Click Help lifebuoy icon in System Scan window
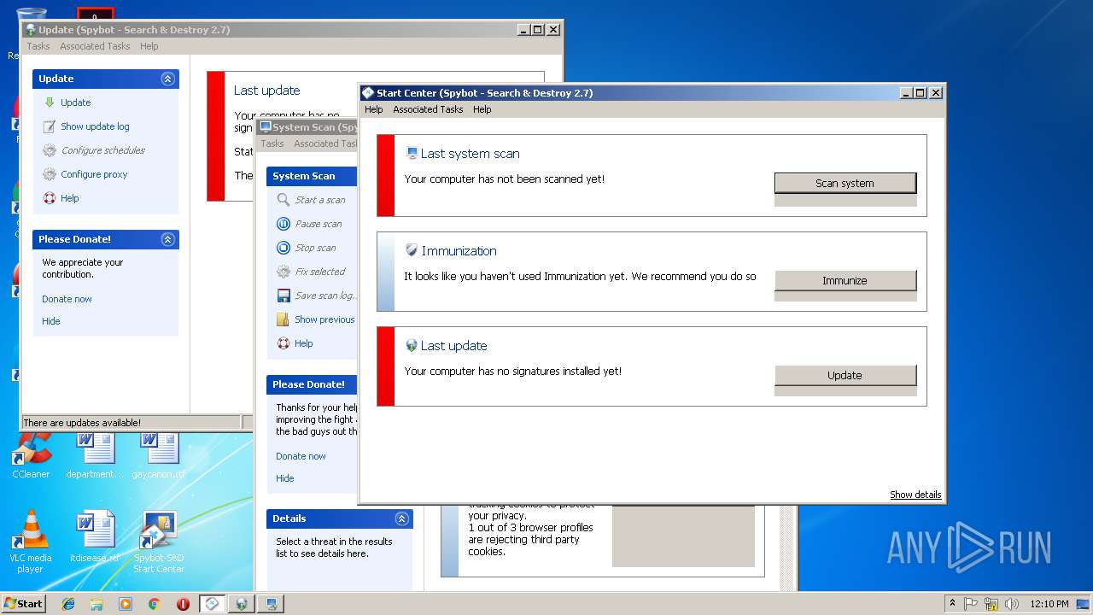This screenshot has height=615, width=1093. 283,343
